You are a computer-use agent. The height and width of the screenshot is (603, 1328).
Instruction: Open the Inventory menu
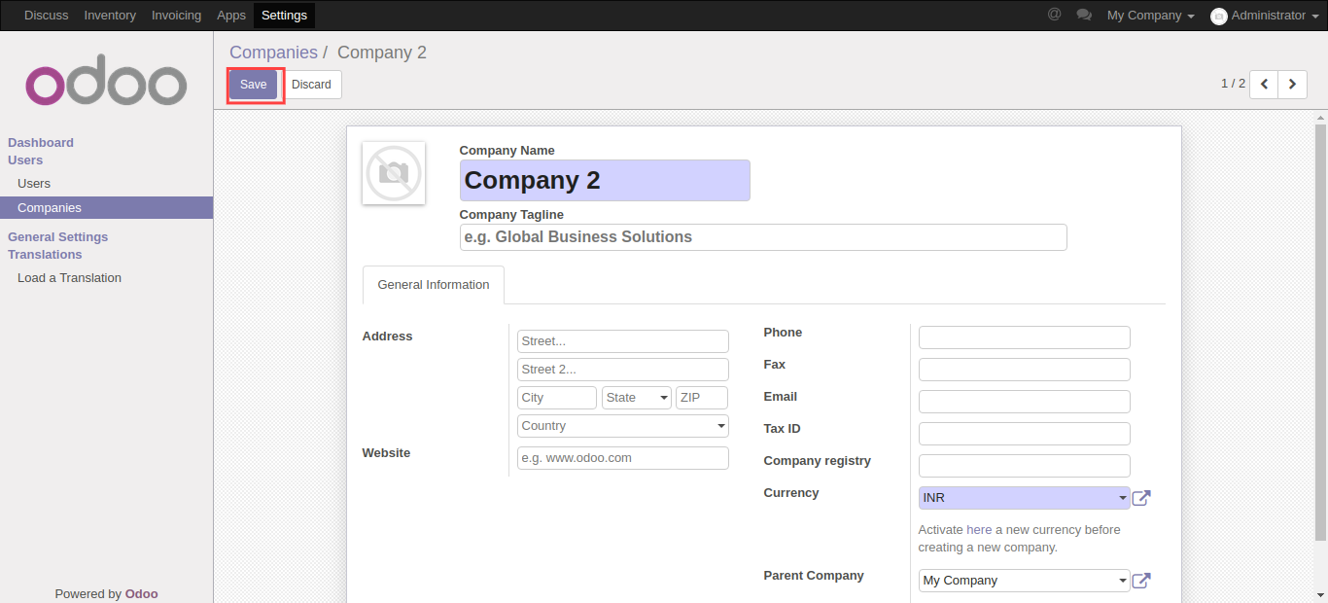(x=110, y=16)
